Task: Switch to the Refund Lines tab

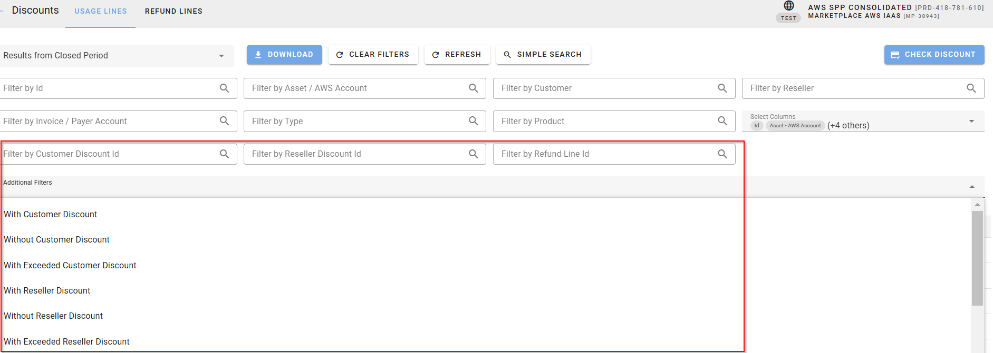Action: (x=173, y=11)
